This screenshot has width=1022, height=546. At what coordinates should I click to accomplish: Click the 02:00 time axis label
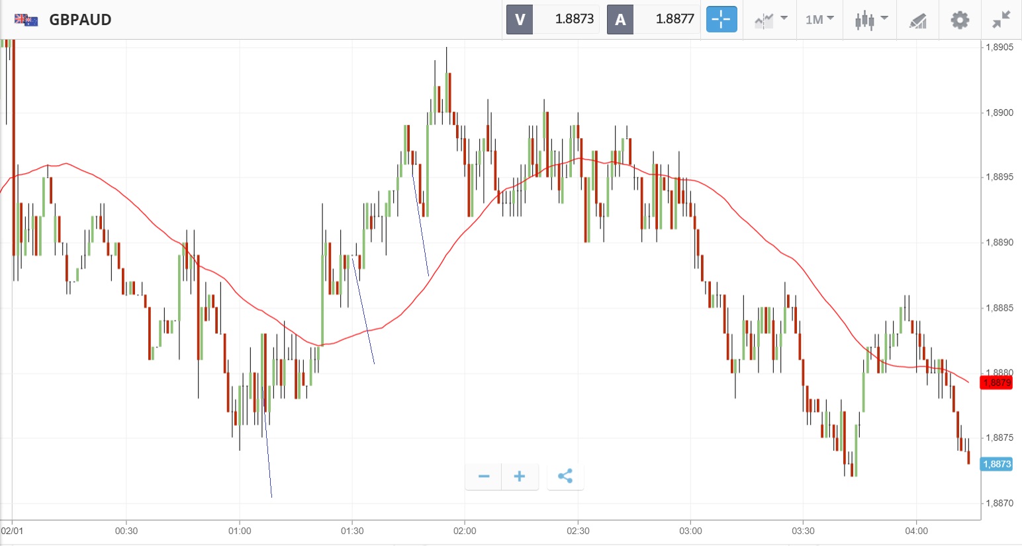point(465,531)
